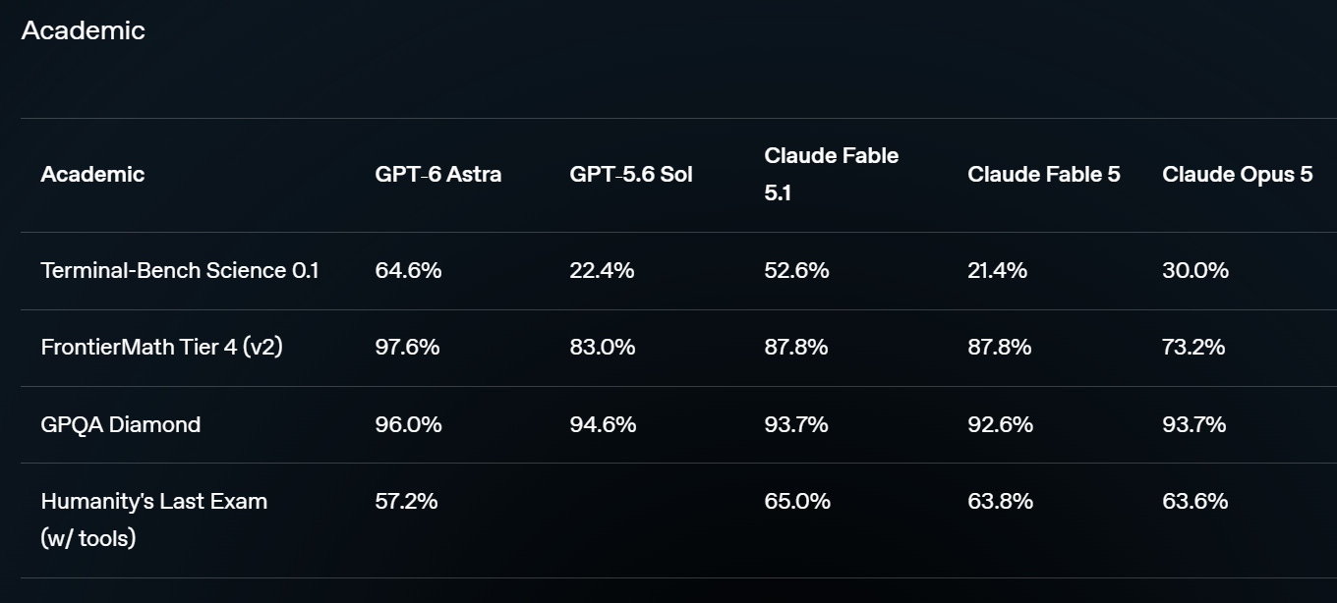Viewport: 1337px width, 603px height.
Task: Click the Academic section heading
Action: 83,30
